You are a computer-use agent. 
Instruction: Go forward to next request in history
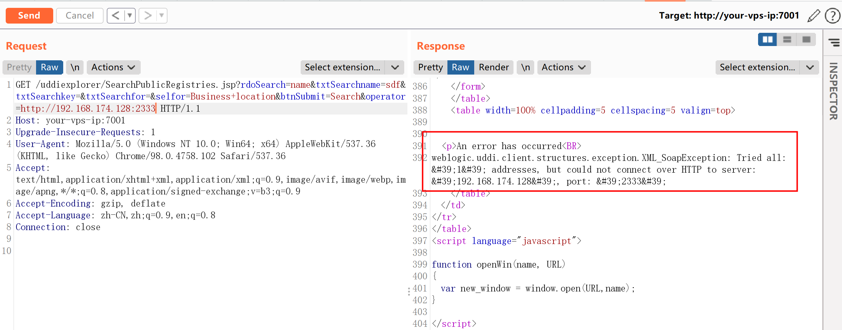coord(147,16)
